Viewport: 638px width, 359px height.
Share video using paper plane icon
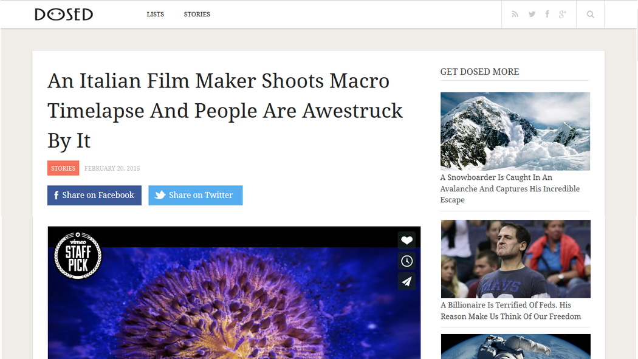pyautogui.click(x=406, y=281)
